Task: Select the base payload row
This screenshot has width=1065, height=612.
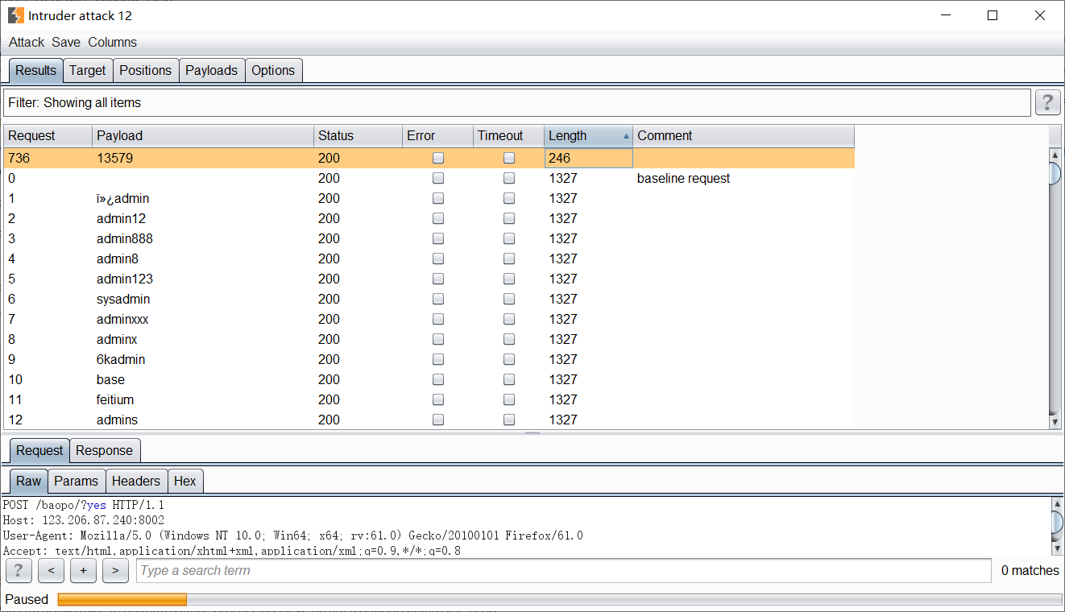Action: (429, 379)
